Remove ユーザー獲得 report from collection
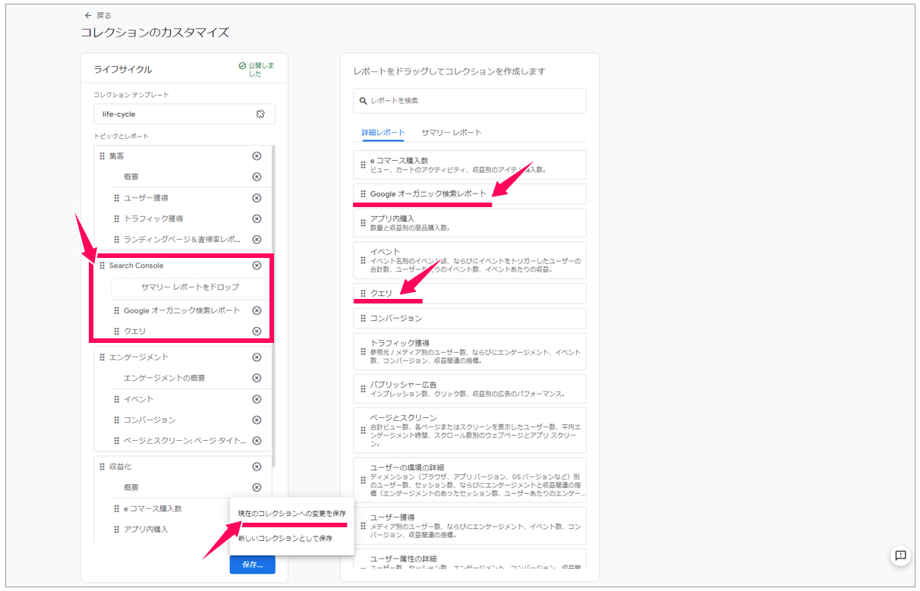The width and height of the screenshot is (920, 591). [257, 198]
